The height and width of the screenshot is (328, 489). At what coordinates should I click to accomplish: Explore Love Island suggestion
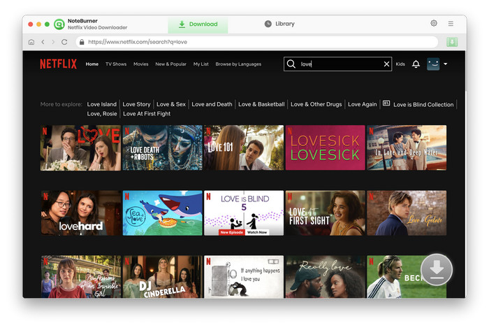[x=102, y=104]
